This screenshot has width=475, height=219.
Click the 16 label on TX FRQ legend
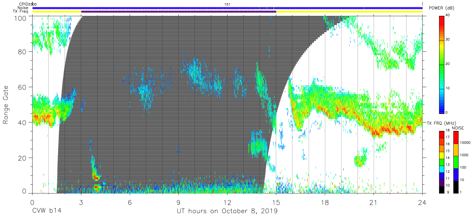[448, 144]
